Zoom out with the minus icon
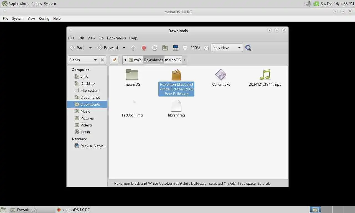355x213 pixels. pyautogui.click(x=185, y=48)
